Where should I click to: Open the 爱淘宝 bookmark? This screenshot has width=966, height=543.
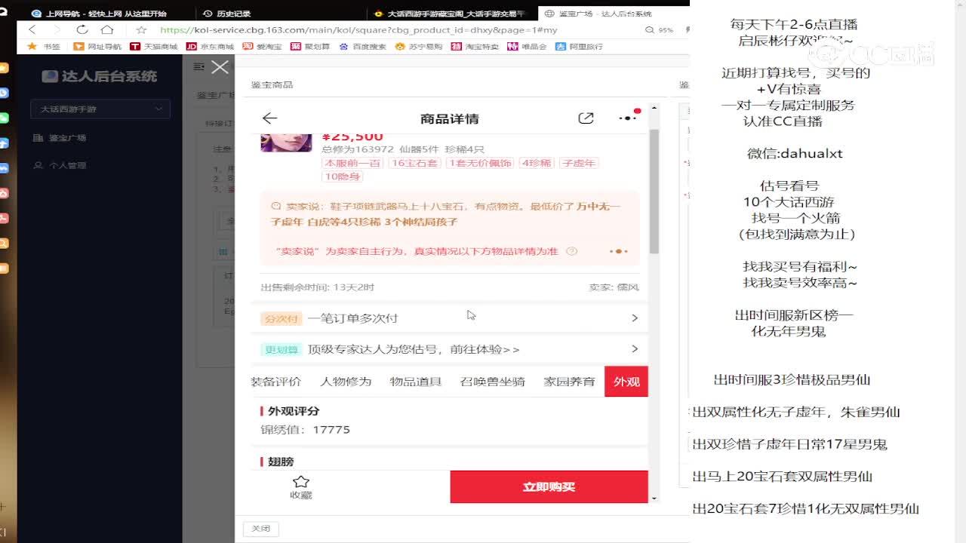262,47
